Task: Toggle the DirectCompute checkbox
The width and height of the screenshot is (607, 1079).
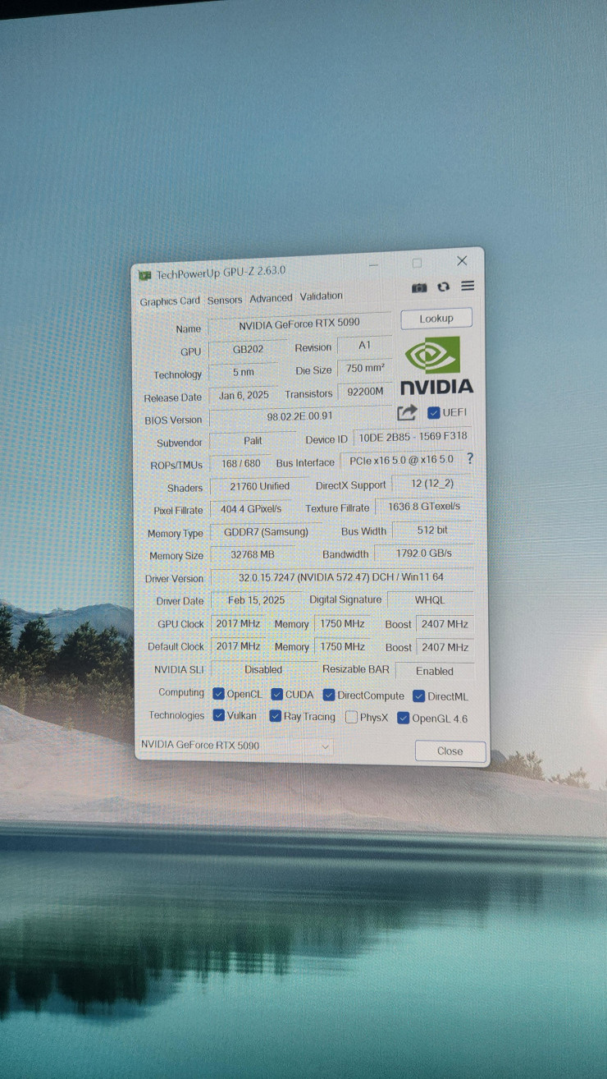Action: (329, 696)
